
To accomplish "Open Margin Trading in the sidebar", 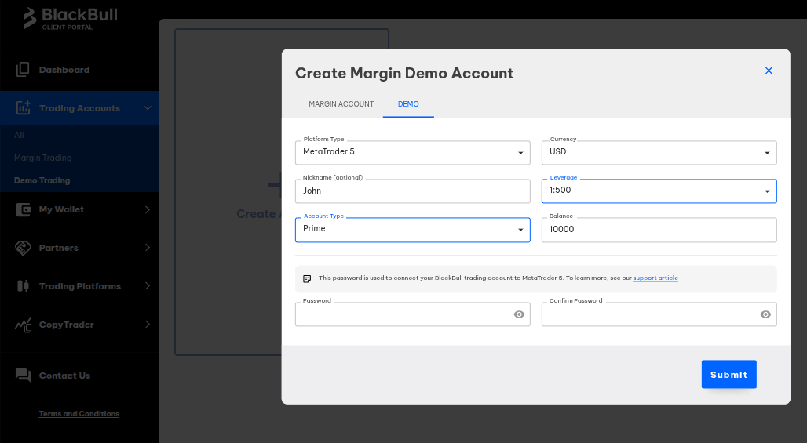I will [42, 158].
